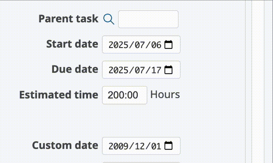Click the Estimated time field showing 200:00
273x163 pixels.
(x=125, y=95)
